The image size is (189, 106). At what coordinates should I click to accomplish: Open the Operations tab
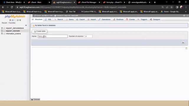point(105,19)
